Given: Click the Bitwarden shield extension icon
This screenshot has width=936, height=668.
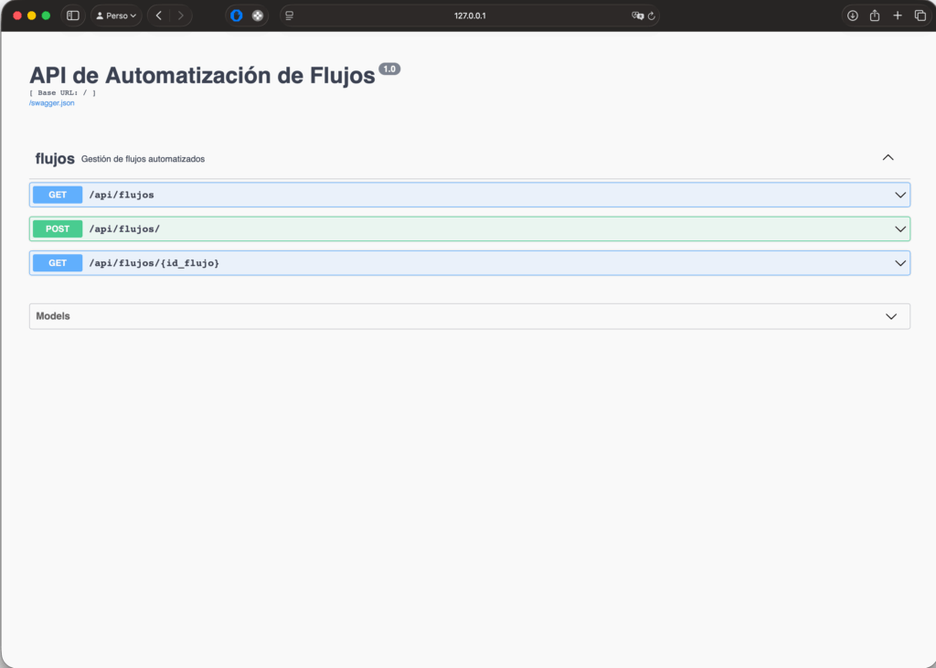Looking at the screenshot, I should click(x=237, y=16).
